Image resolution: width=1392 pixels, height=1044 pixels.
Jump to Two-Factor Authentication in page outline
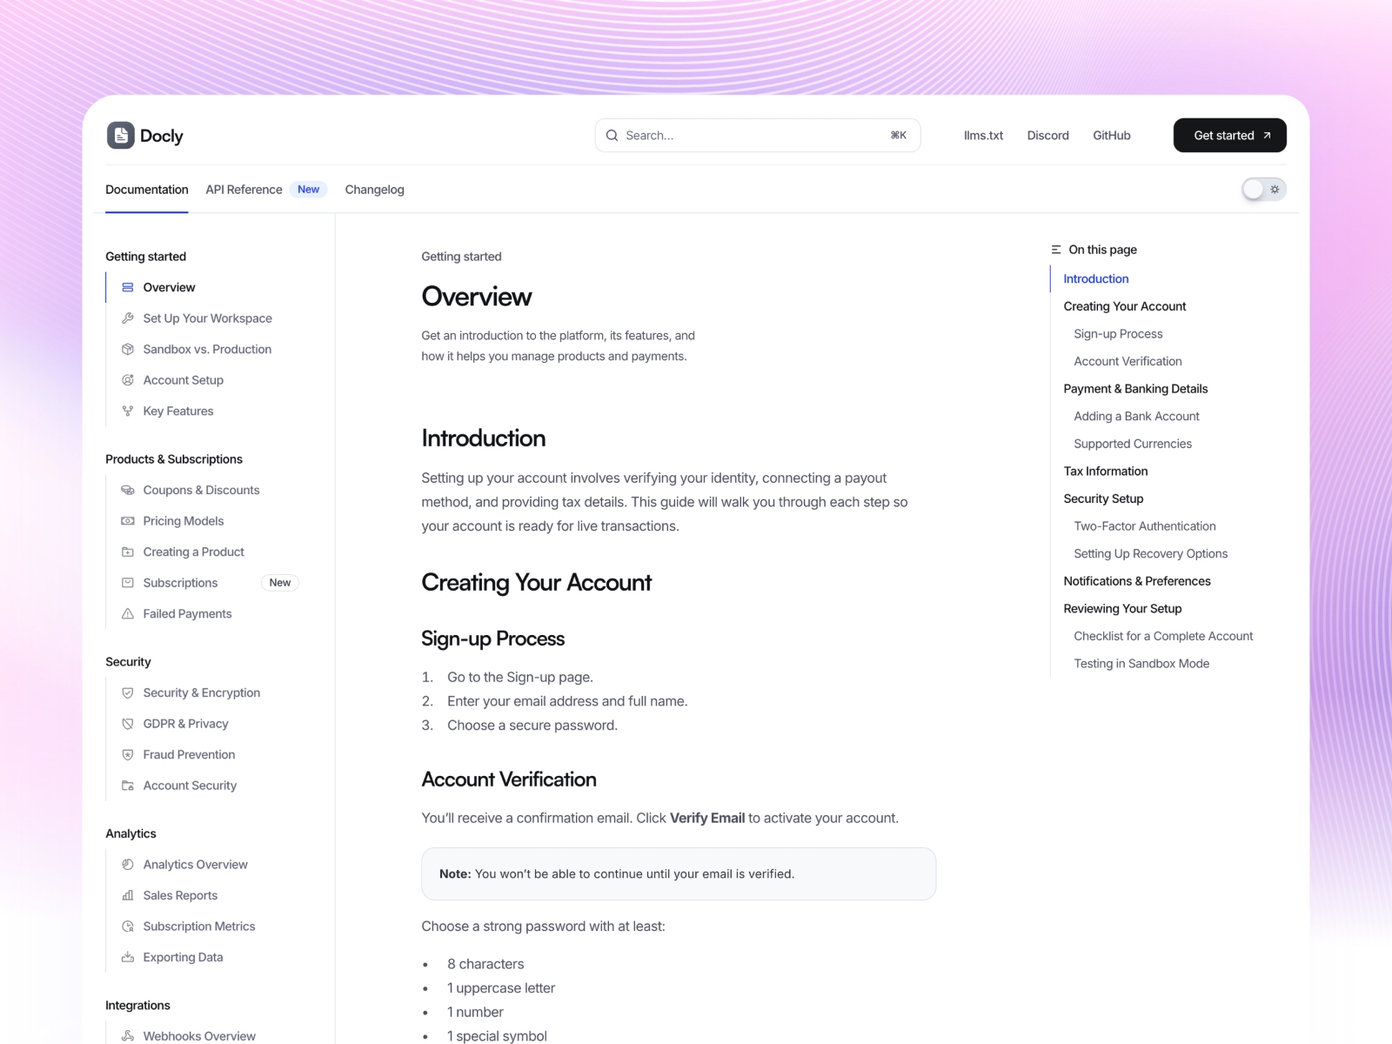pyautogui.click(x=1145, y=526)
